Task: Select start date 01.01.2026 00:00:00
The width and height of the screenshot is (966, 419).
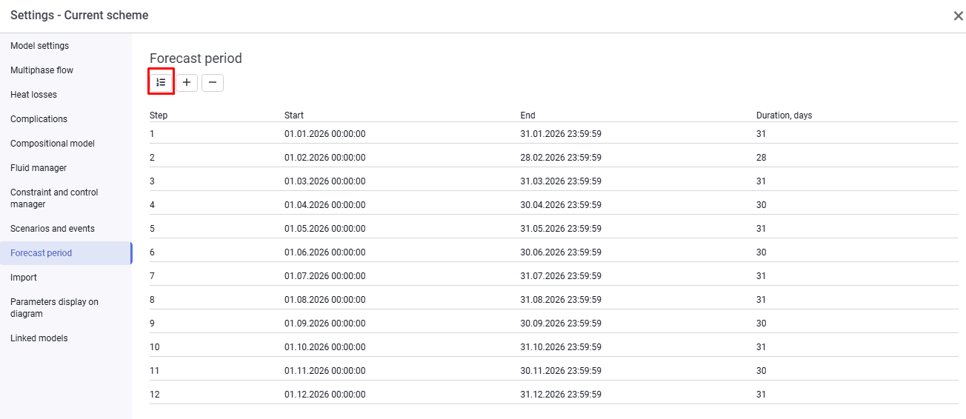Action: [325, 134]
